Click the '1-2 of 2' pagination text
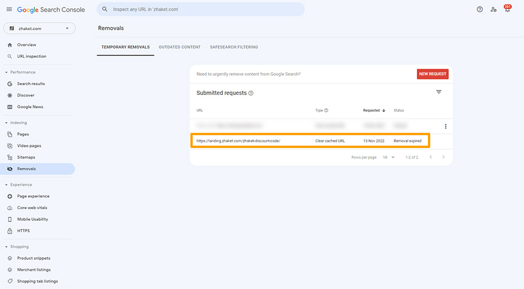This screenshot has height=289, width=524. click(x=412, y=157)
